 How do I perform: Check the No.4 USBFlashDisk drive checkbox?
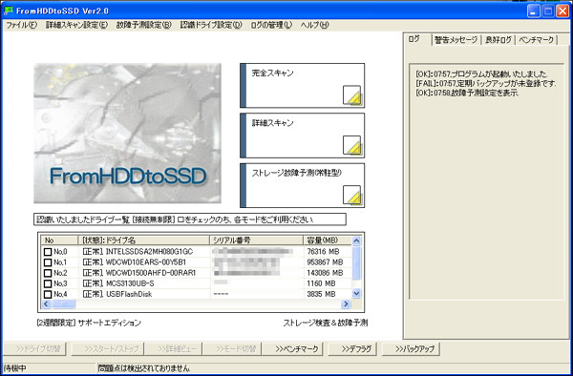pyautogui.click(x=48, y=294)
